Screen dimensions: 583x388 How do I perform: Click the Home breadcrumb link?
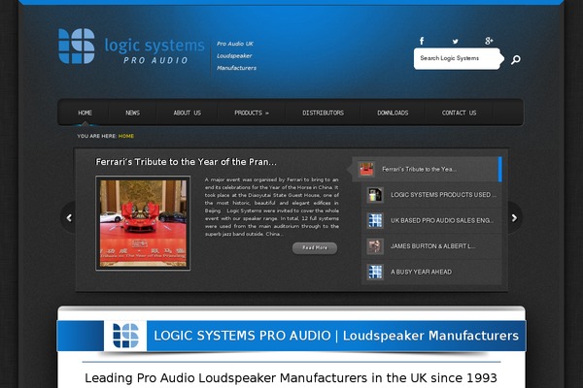point(126,136)
